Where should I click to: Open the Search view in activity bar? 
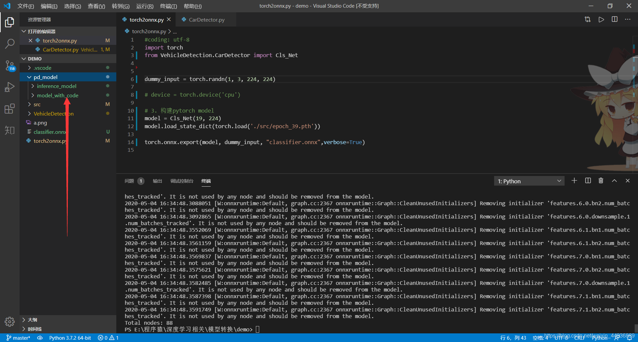(10, 43)
